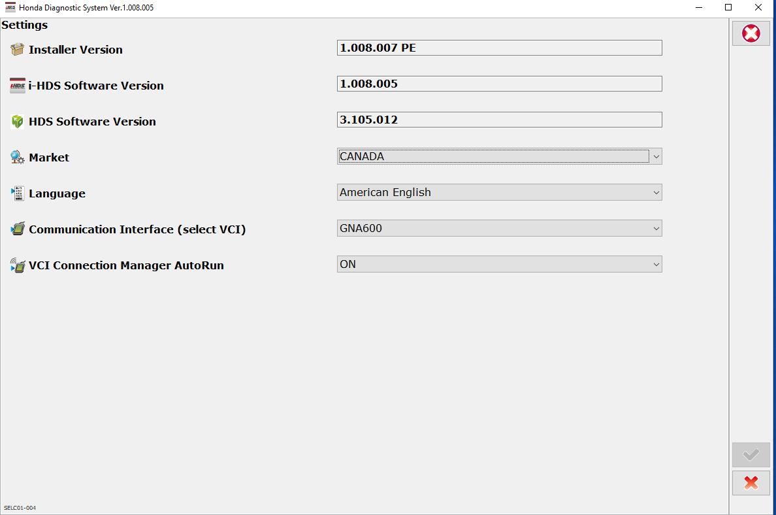Open the Market dropdown showing CANADA

(499, 156)
